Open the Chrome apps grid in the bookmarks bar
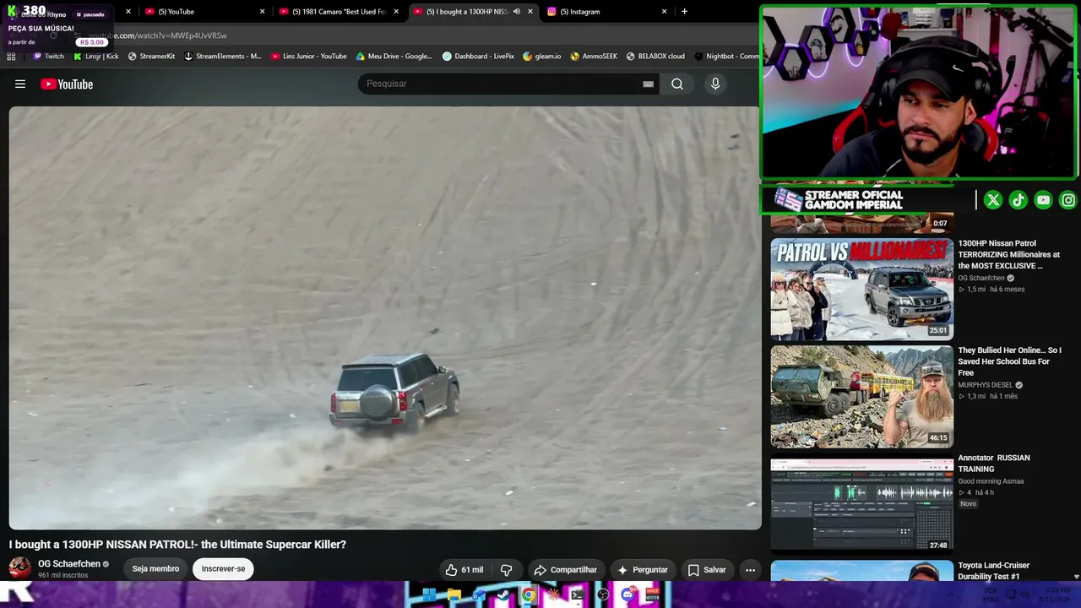 tap(11, 57)
